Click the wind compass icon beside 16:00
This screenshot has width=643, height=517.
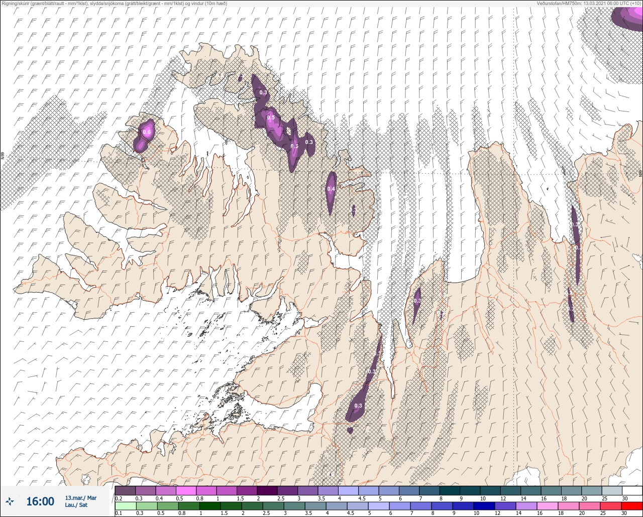10,501
